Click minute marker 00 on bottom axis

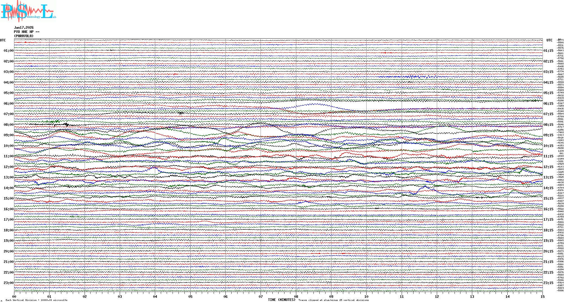(14, 297)
